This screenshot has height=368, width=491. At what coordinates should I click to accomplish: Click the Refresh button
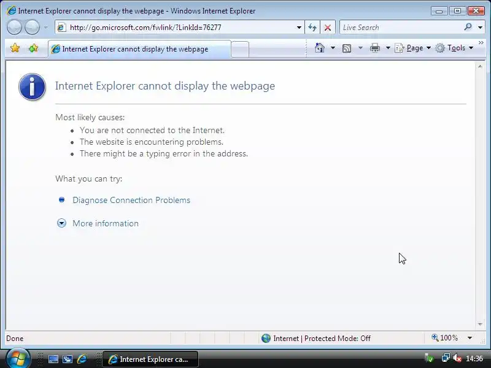point(312,28)
